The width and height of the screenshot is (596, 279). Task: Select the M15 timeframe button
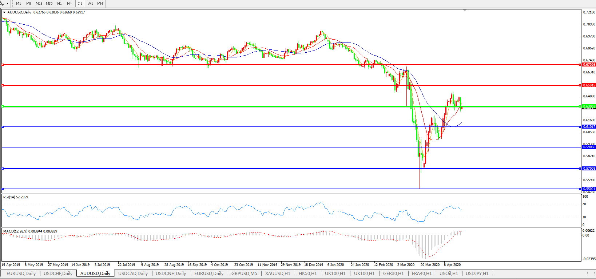pos(39,3)
